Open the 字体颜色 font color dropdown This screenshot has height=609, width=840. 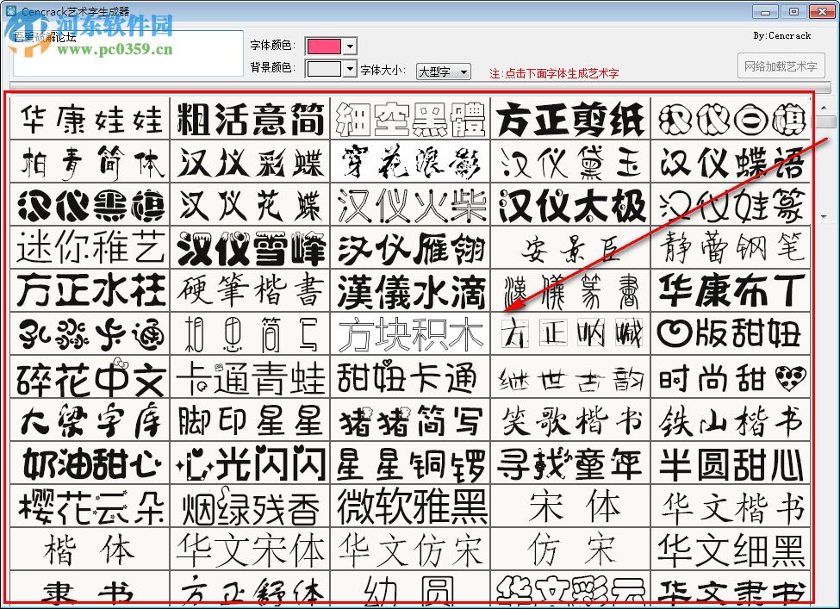coord(348,45)
